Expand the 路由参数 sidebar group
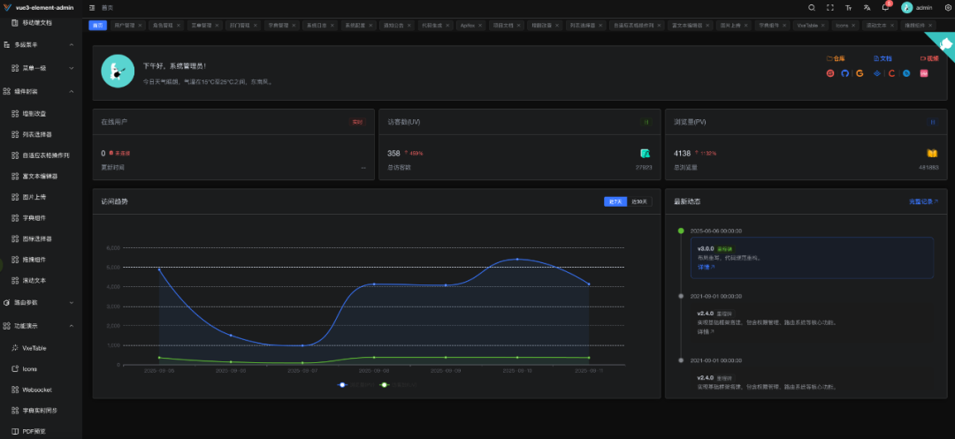 pos(41,302)
